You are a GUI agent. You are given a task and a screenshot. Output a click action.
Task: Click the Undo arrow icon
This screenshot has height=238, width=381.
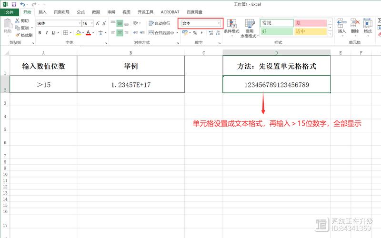(x=22, y=4)
